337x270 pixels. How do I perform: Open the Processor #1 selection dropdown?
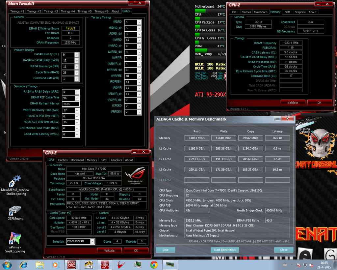pyautogui.click(x=92, y=241)
